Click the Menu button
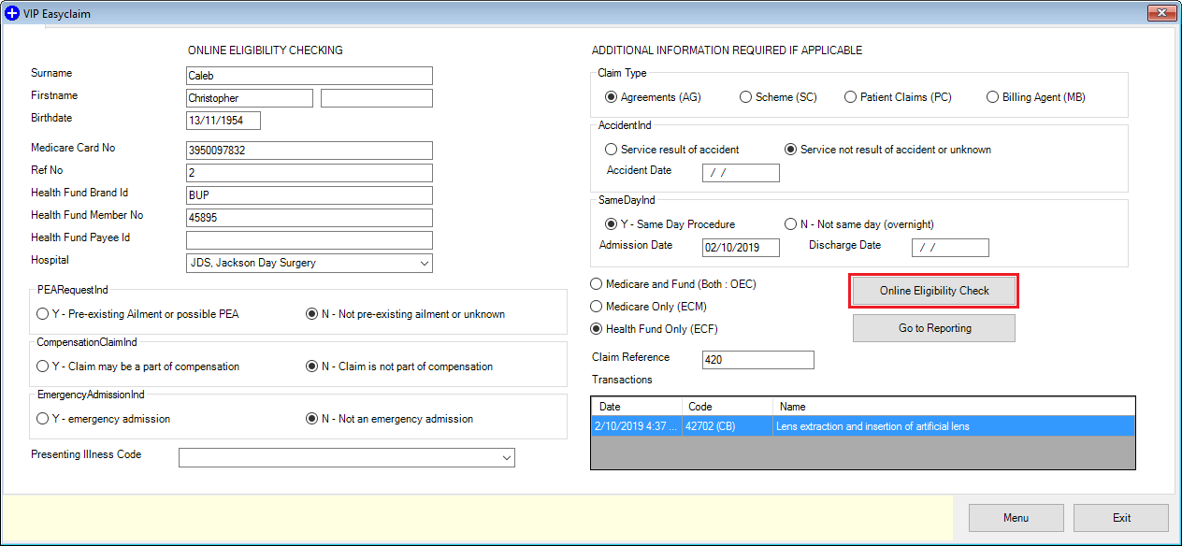1182x546 pixels. [x=1016, y=518]
